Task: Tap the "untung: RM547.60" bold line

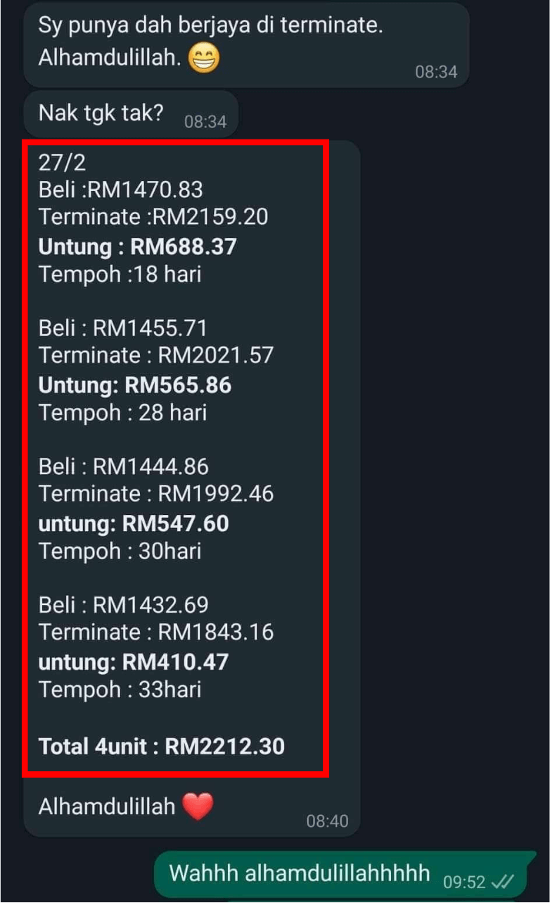Action: (x=133, y=523)
